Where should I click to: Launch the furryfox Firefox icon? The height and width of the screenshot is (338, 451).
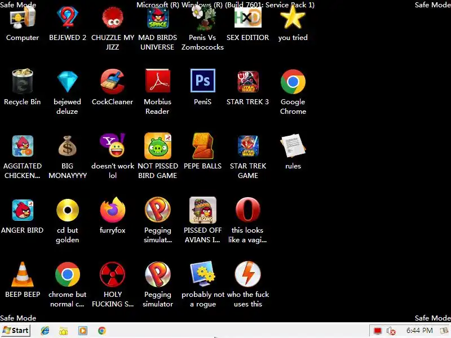pyautogui.click(x=112, y=210)
